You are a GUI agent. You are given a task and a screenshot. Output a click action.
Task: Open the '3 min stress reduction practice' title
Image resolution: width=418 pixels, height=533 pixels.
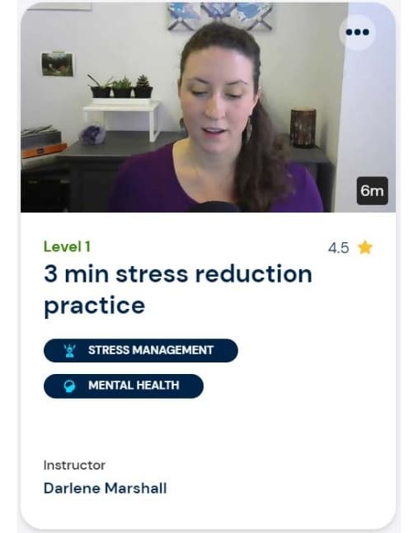178,290
